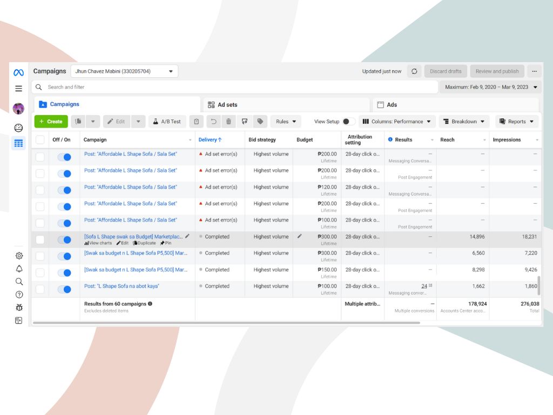Screen dimensions: 553x415
Task: Click the Tag label icon in toolbar
Action: [x=260, y=122]
